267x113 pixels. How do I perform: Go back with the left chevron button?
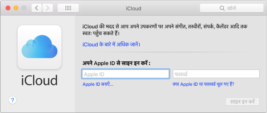click(x=37, y=8)
